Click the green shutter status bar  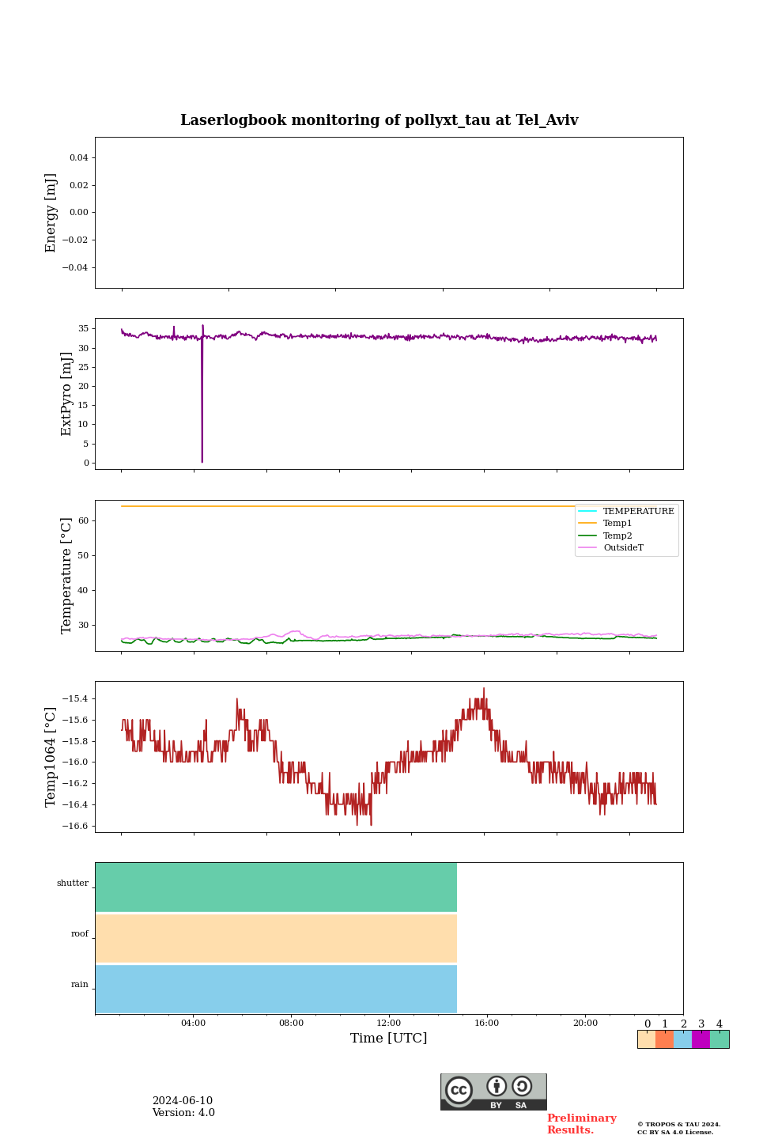(x=276, y=887)
